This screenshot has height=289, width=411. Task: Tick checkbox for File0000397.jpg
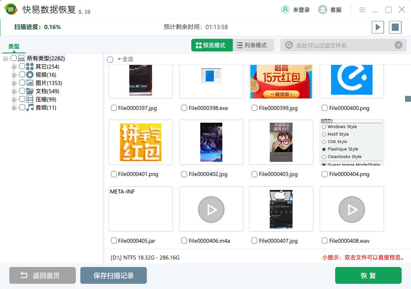point(114,108)
